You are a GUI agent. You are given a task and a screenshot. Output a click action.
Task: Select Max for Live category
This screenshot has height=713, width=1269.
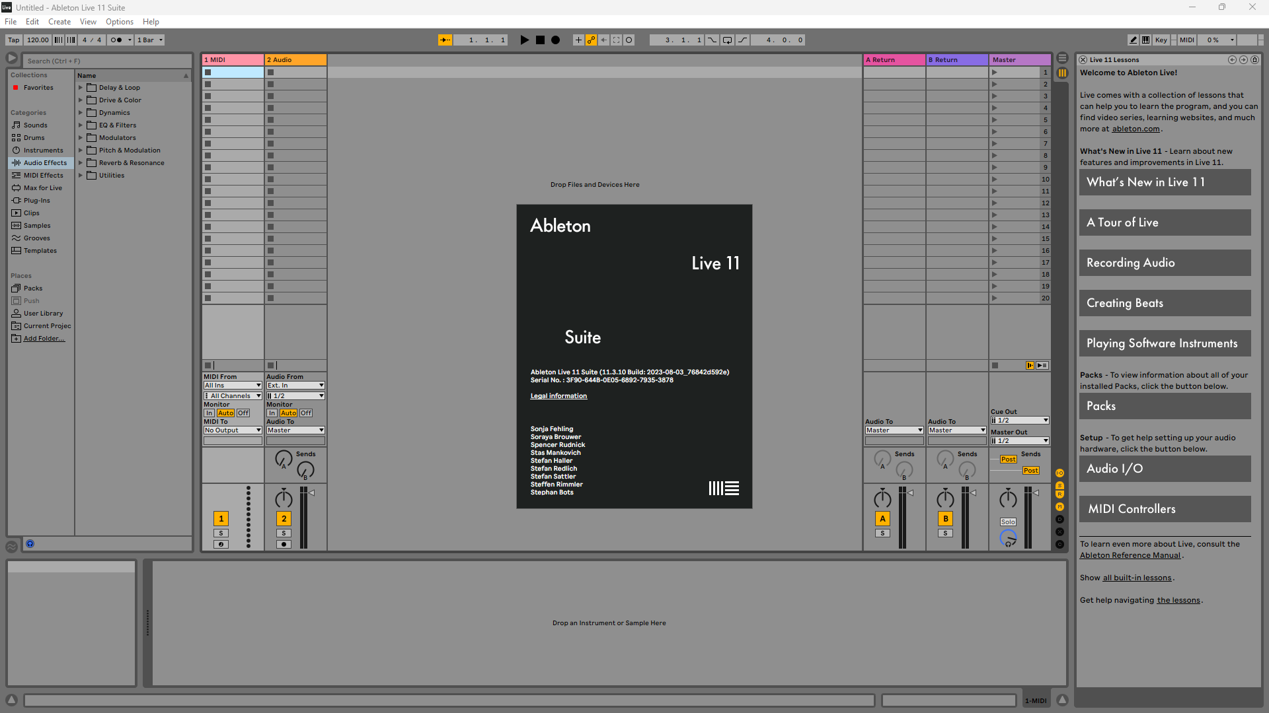tap(42, 187)
